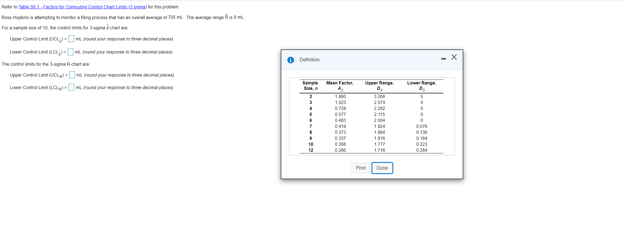624x234 pixels.
Task: Select the D3 value 0.223 for n=10
Action: [421, 144]
